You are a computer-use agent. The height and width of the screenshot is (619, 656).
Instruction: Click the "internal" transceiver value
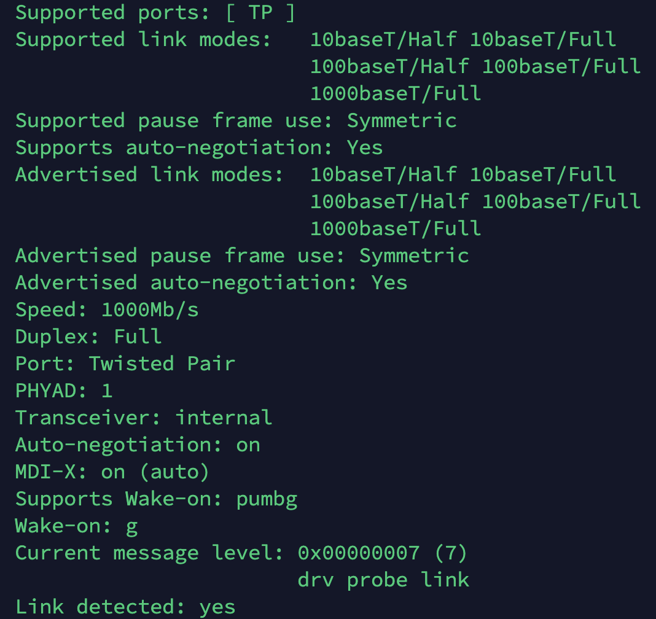(224, 418)
